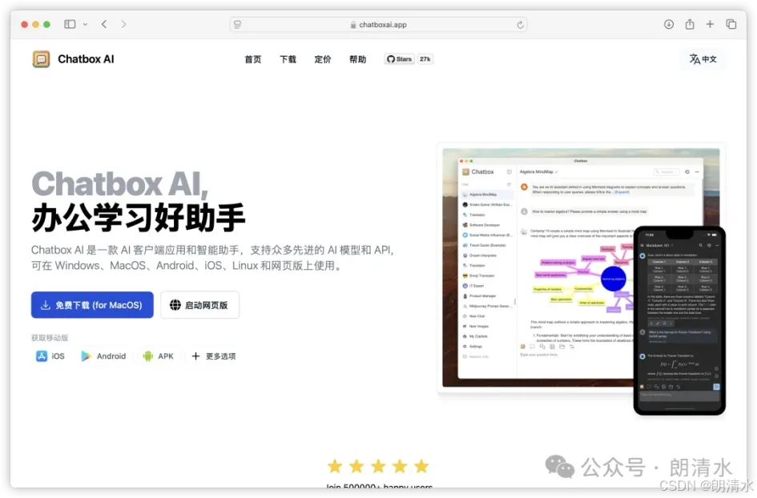Click the Chatbox AI logo icon
The height and width of the screenshot is (498, 757).
tap(41, 59)
